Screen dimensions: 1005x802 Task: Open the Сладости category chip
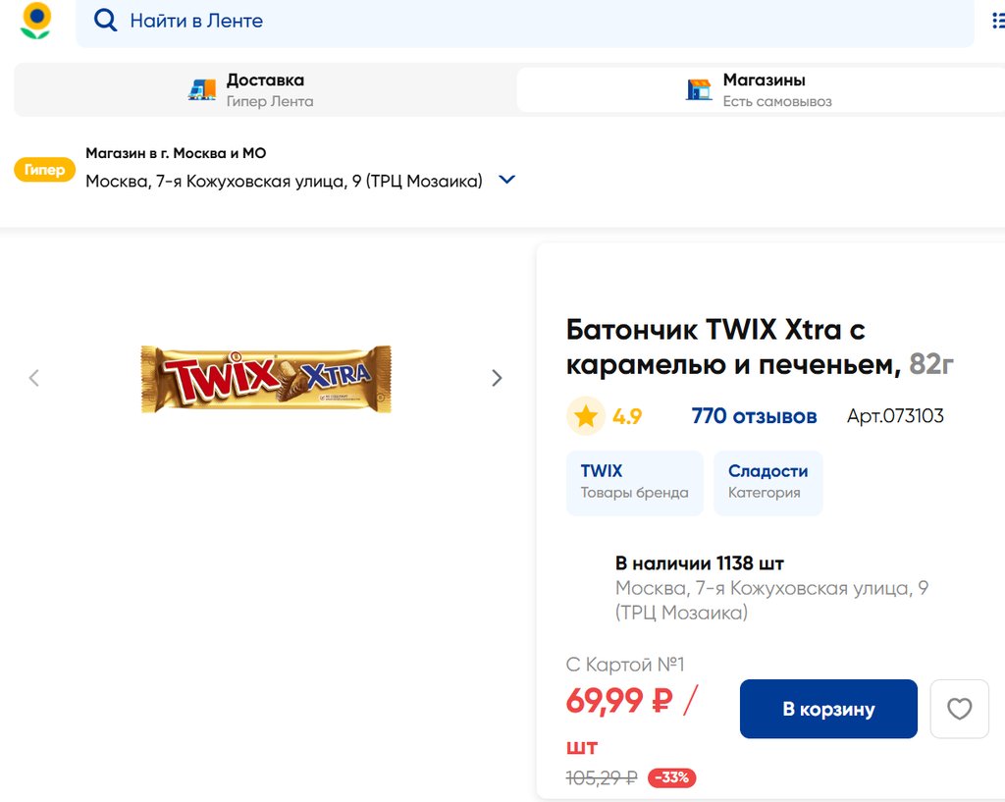(x=767, y=482)
